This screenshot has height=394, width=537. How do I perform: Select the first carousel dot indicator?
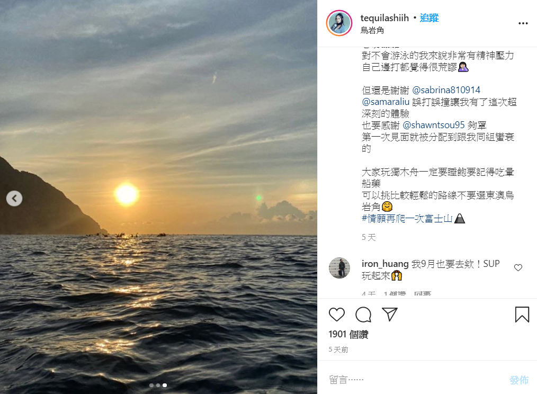pyautogui.click(x=151, y=385)
